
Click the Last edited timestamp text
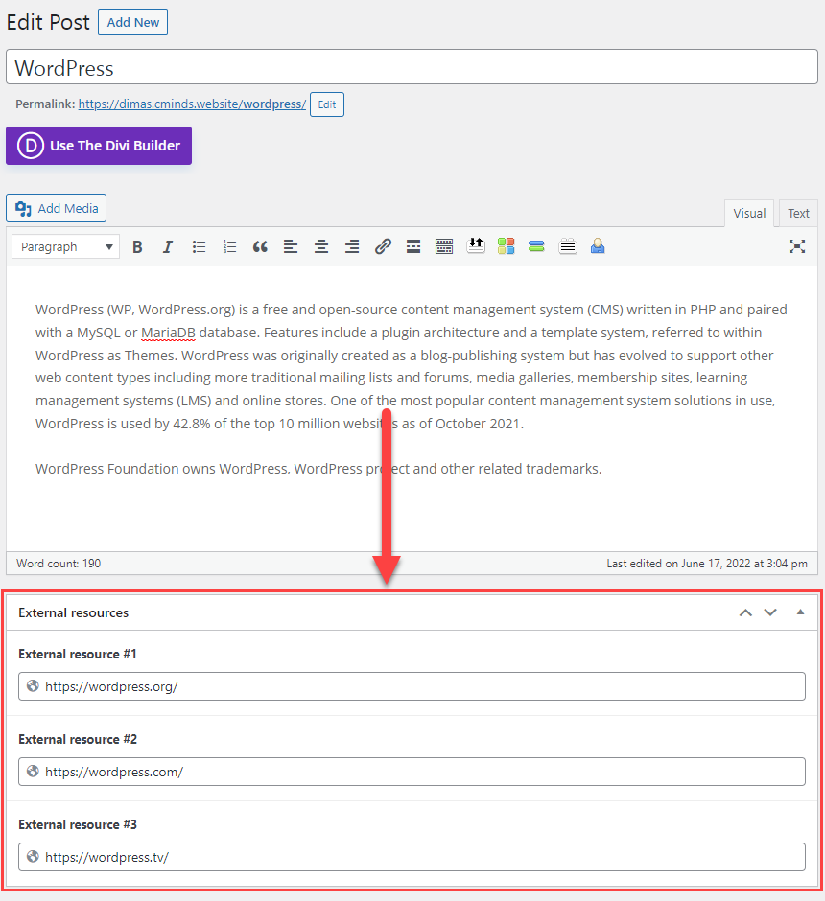coord(707,564)
